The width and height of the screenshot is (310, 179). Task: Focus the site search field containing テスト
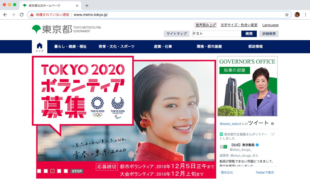217,34
